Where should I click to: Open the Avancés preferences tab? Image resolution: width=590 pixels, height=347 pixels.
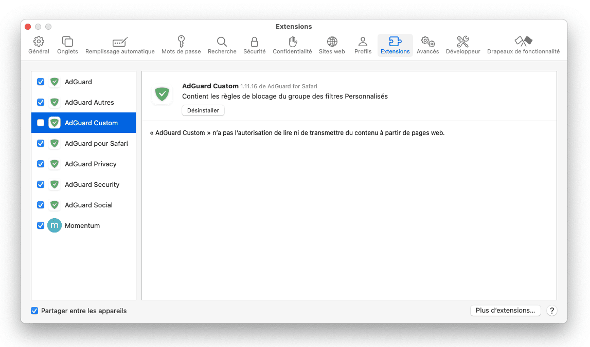pos(428,46)
